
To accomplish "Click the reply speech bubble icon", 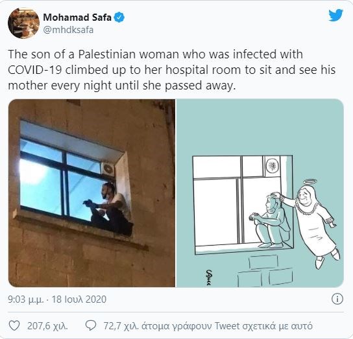I will coord(91,326).
